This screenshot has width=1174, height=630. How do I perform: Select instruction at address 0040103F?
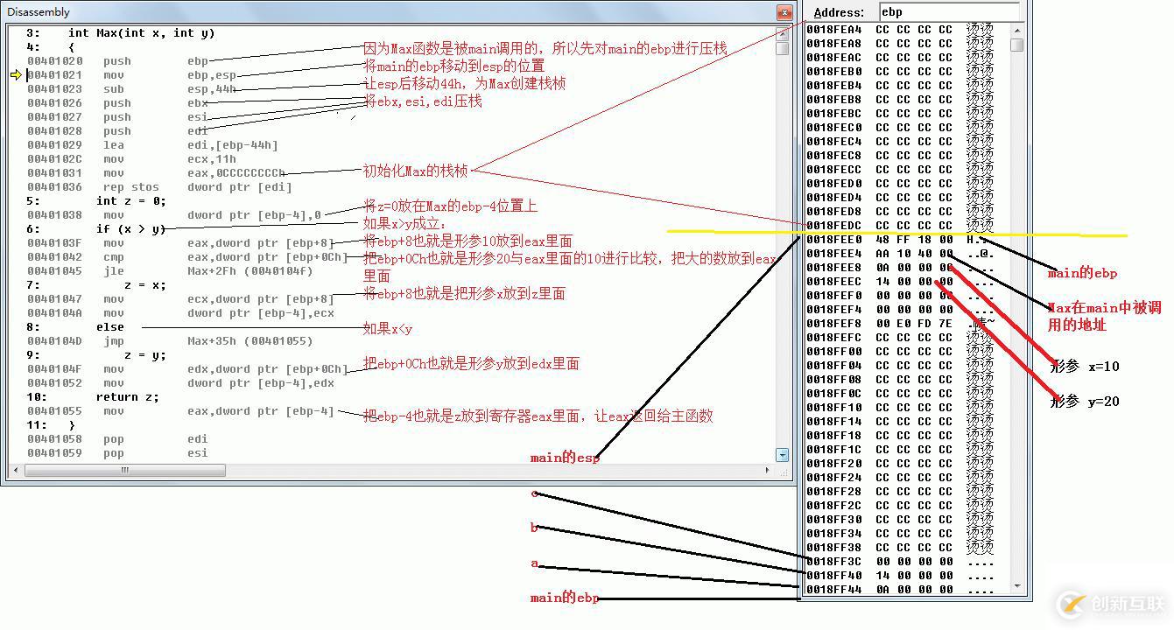(x=180, y=243)
